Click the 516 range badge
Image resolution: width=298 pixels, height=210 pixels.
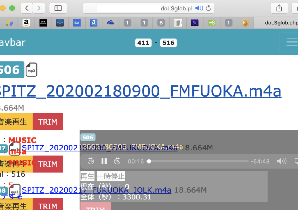pos(168,43)
